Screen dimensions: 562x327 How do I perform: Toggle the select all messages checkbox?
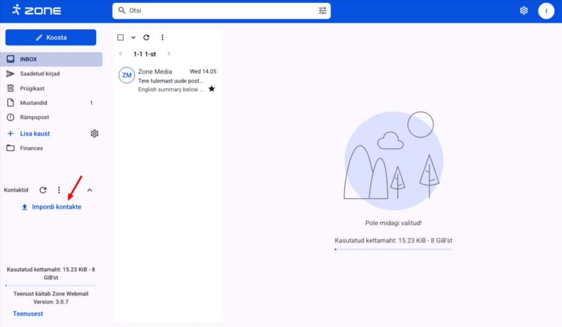click(x=121, y=37)
